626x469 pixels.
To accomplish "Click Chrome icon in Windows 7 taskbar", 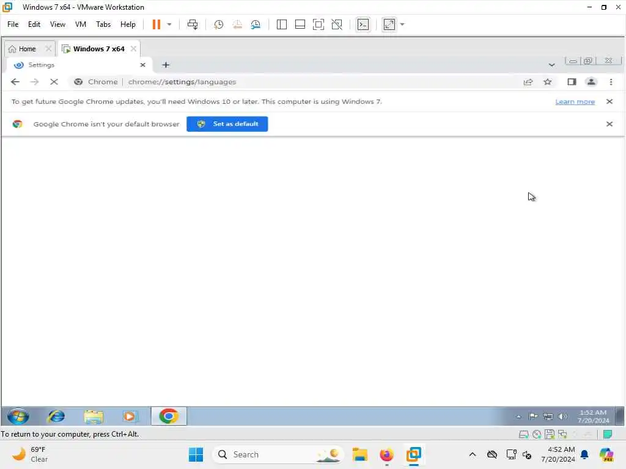I will point(169,416).
